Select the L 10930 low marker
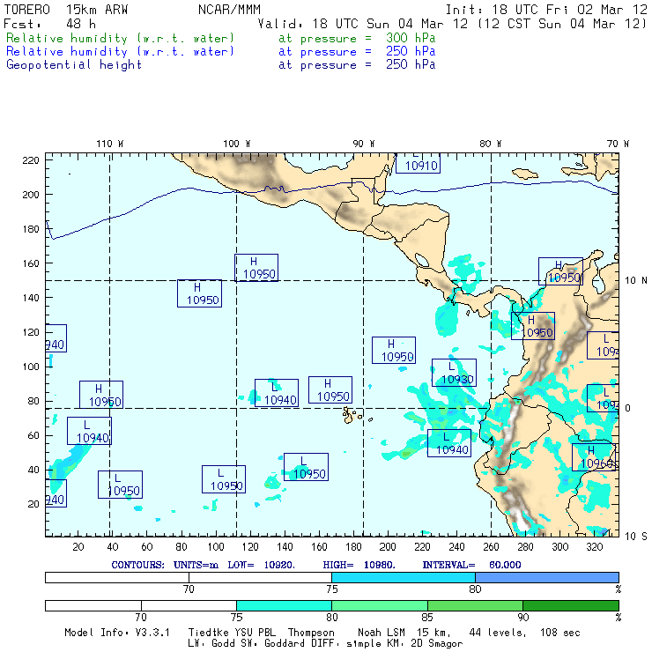 (454, 373)
